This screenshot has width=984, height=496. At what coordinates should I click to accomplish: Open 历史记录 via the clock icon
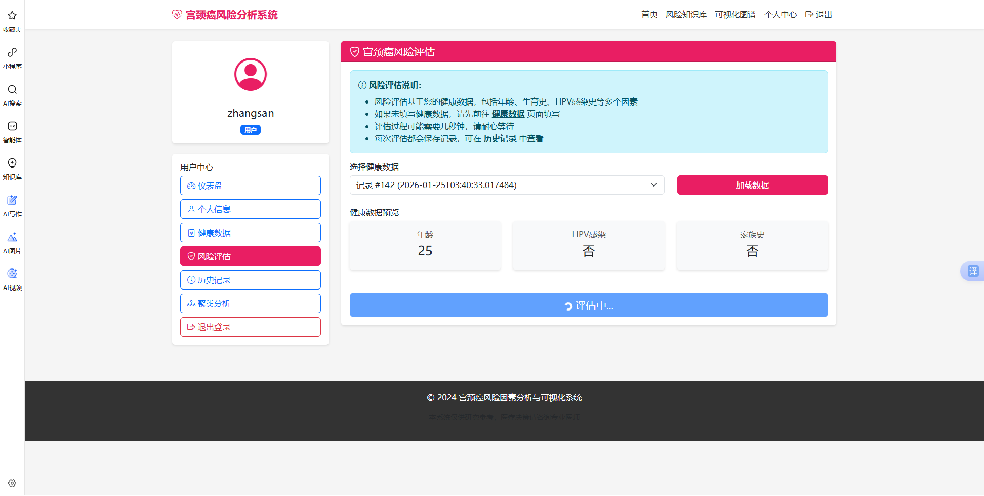(191, 280)
